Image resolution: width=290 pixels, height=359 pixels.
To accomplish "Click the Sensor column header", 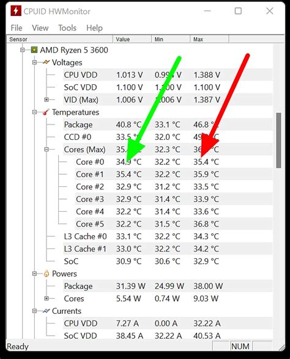I will 60,39.
